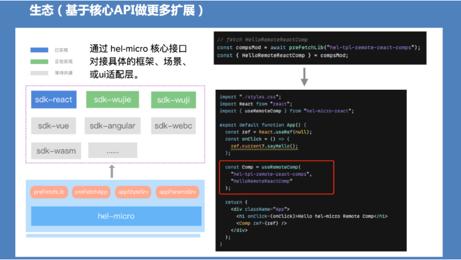The image size is (461, 260).
Task: Click the sdk-react box
Action: coord(54,99)
